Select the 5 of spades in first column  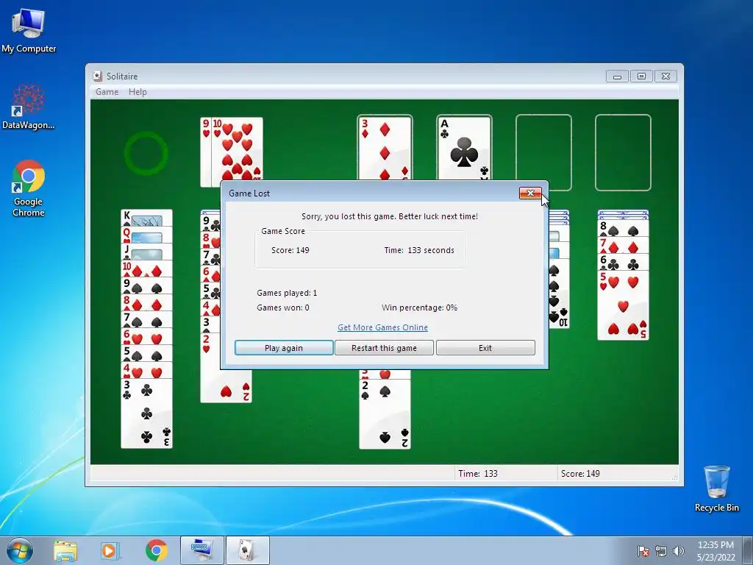pos(146,352)
